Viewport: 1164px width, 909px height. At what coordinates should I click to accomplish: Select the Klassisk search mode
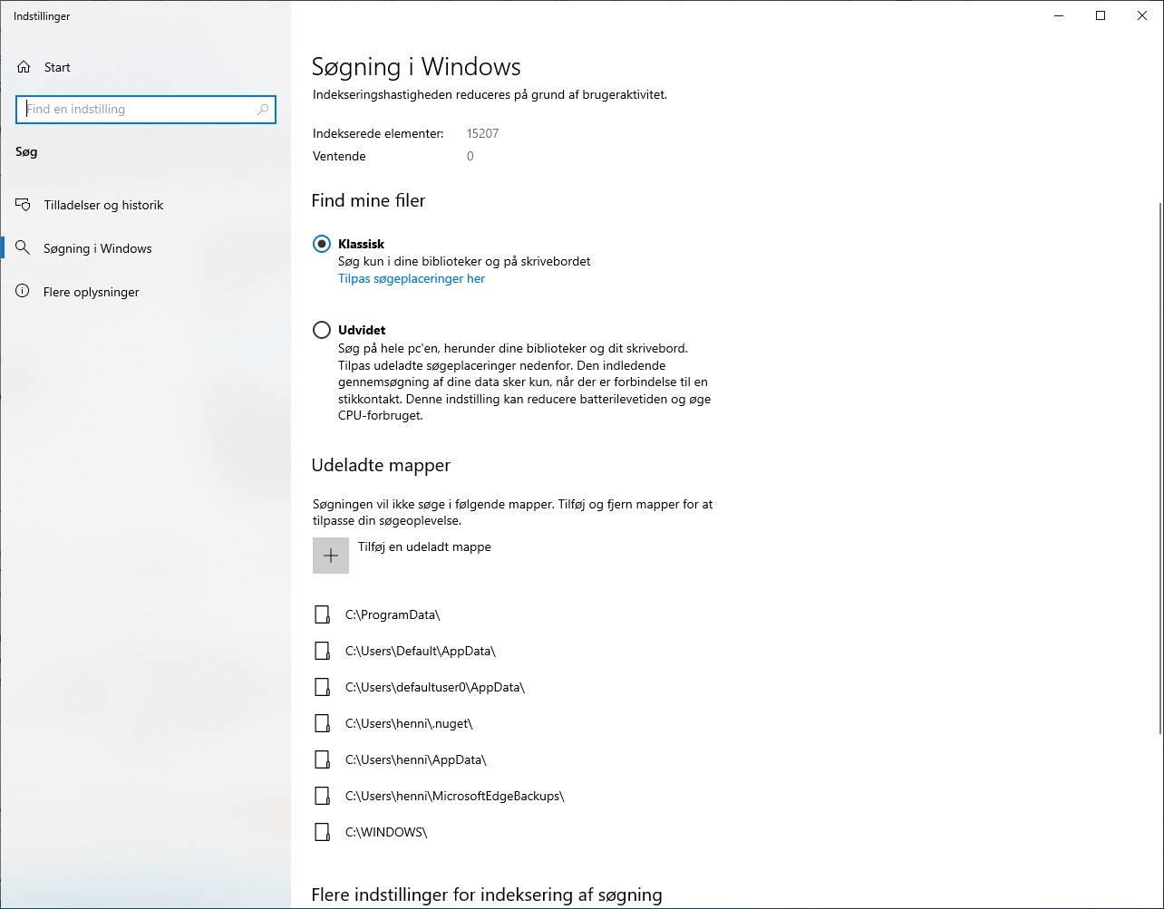coord(322,243)
